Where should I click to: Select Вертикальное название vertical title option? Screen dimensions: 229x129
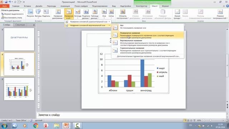tap(147, 43)
